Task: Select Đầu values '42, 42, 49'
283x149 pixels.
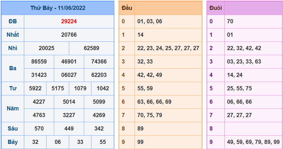Action: pos(149,75)
